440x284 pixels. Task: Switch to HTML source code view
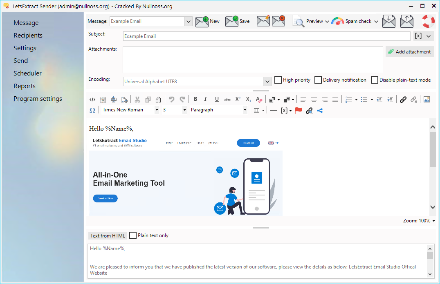[92, 100]
